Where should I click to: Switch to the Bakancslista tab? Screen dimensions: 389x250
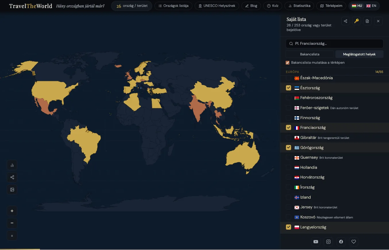310,54
